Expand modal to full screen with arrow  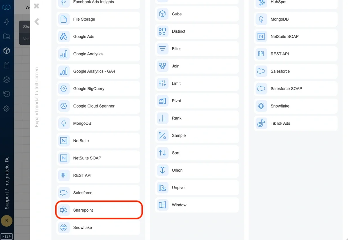[37, 21]
